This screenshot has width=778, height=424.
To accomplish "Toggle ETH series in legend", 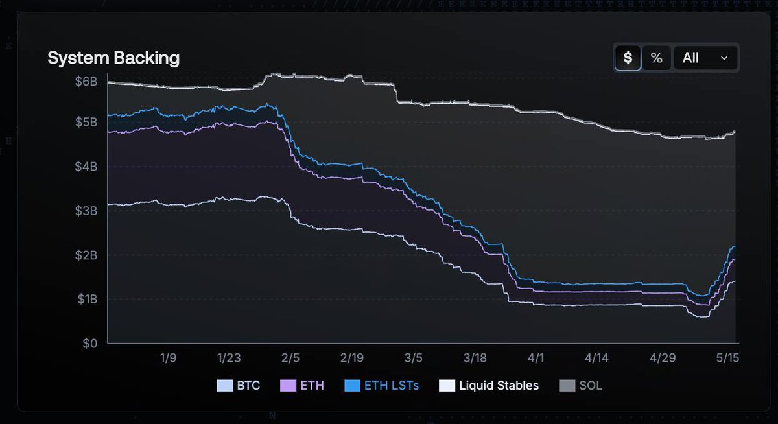I will pos(302,385).
